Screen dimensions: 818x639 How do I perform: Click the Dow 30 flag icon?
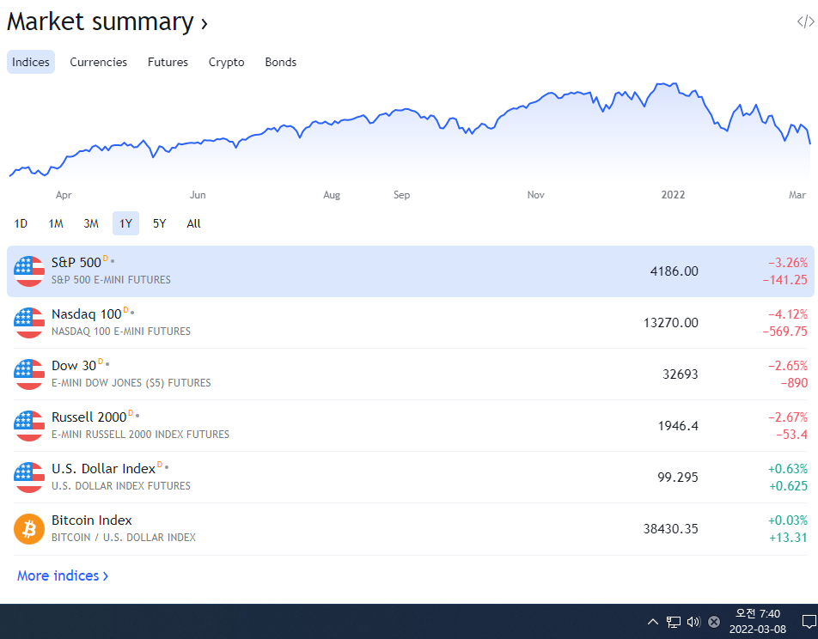pos(28,374)
